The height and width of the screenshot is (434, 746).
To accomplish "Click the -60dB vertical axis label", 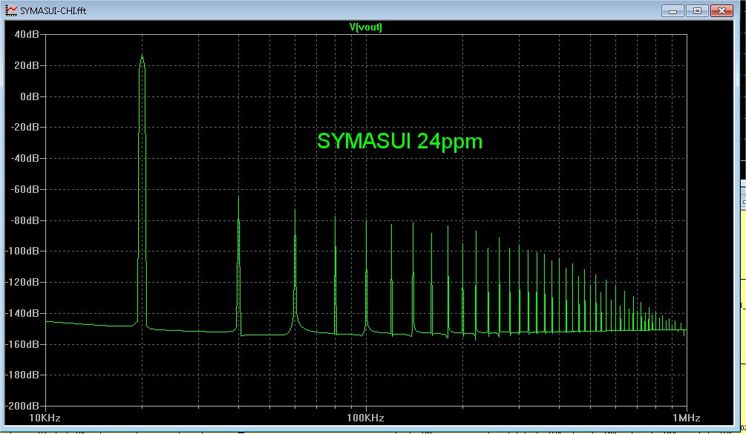I will tap(24, 189).
